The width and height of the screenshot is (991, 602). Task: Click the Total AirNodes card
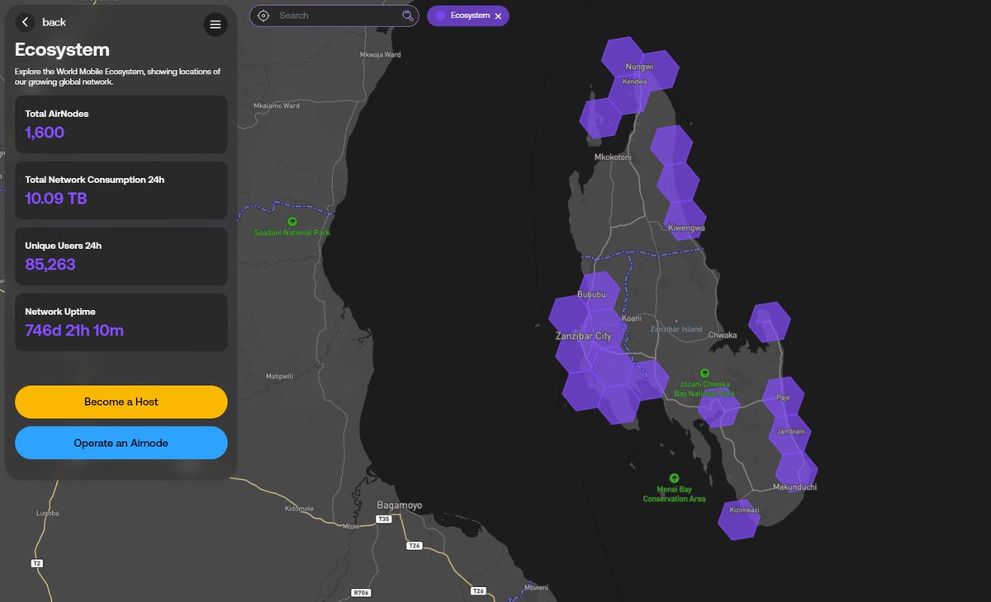[121, 125]
